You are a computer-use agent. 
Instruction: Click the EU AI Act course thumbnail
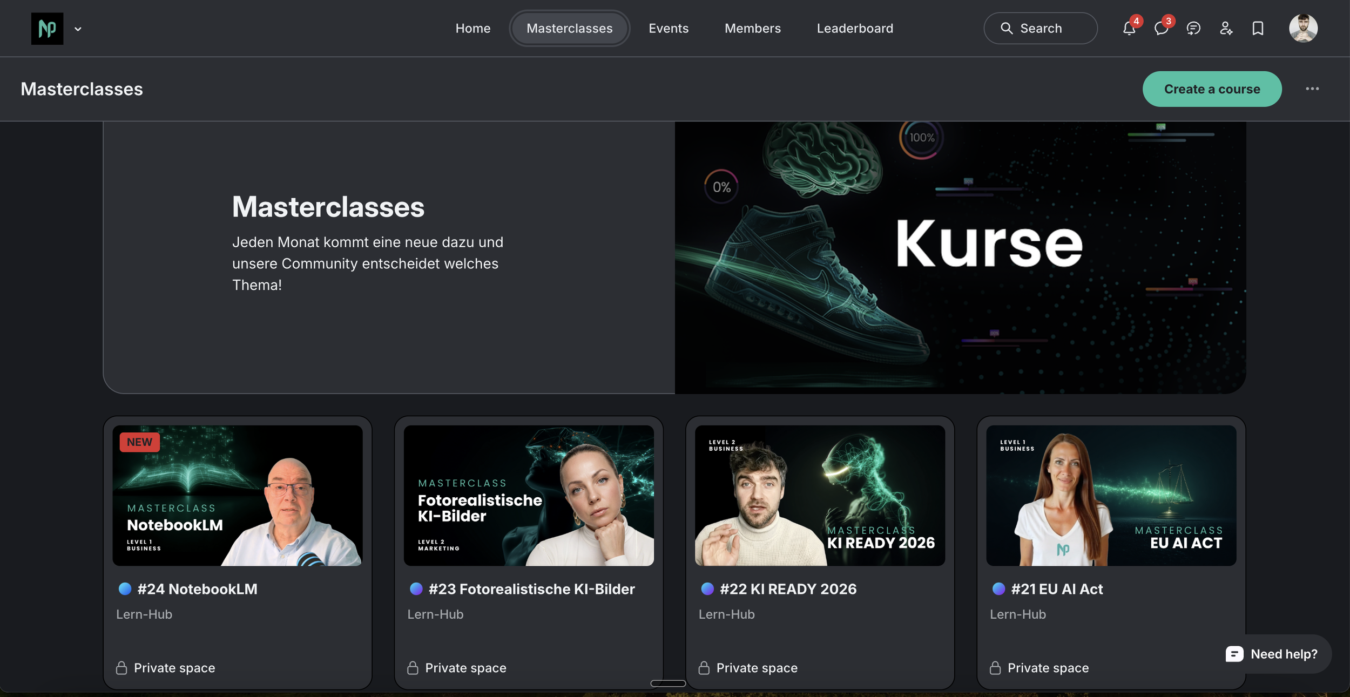(1111, 495)
